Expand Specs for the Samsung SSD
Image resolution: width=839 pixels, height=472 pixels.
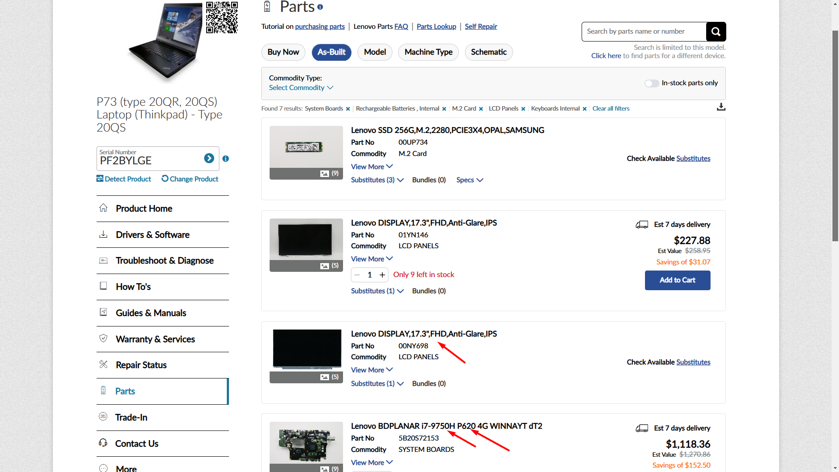(x=470, y=180)
